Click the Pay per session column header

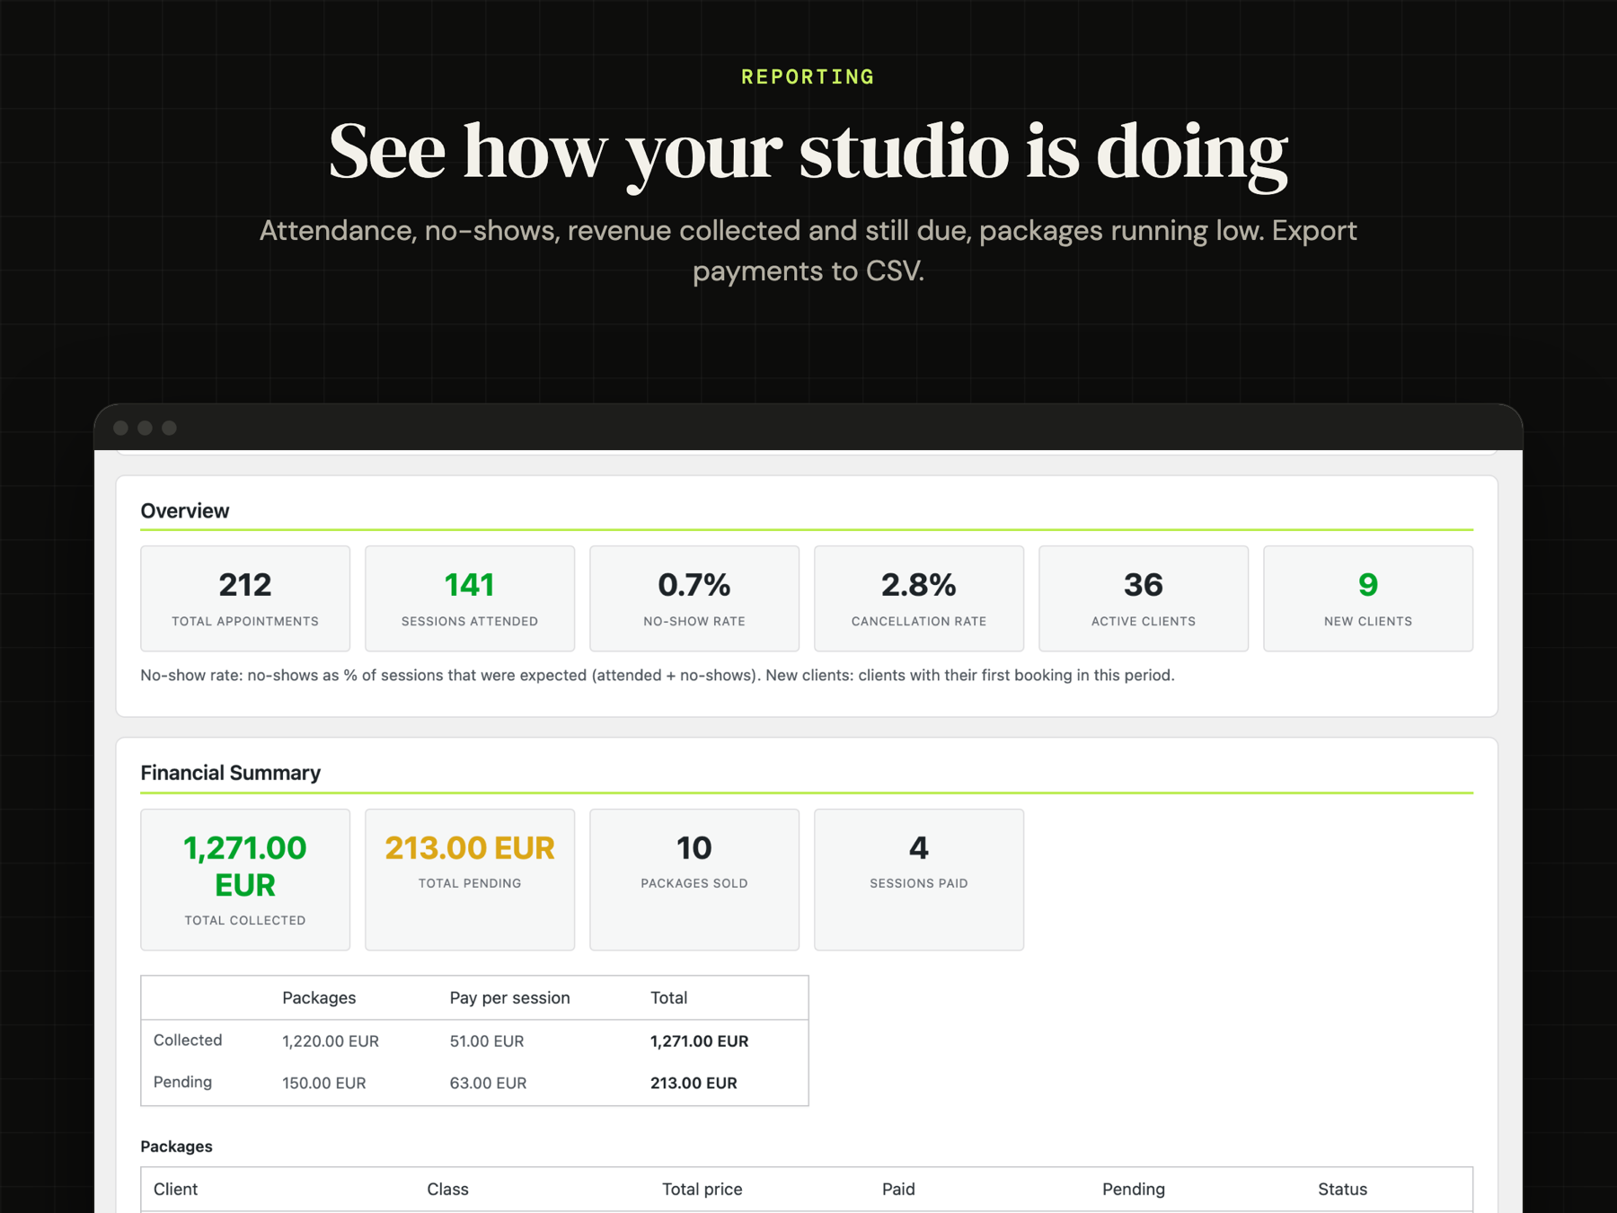pyautogui.click(x=509, y=998)
